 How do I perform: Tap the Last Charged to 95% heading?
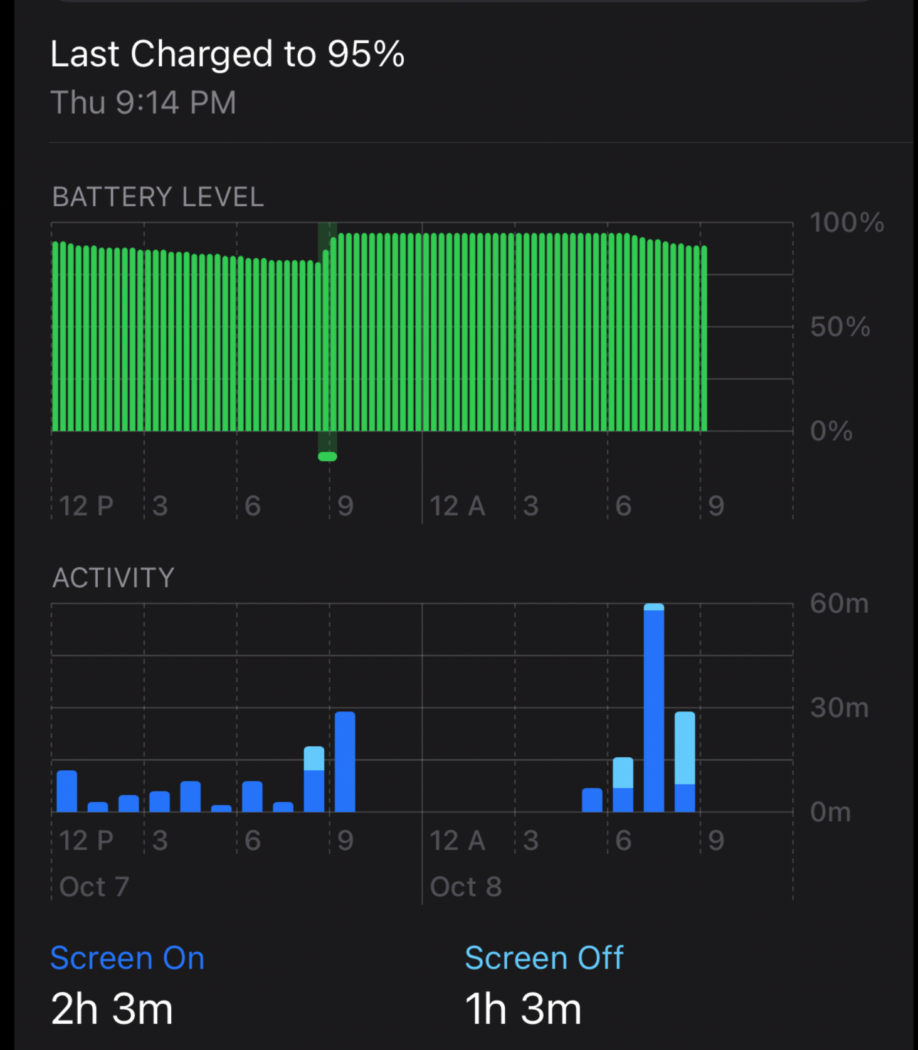point(228,54)
